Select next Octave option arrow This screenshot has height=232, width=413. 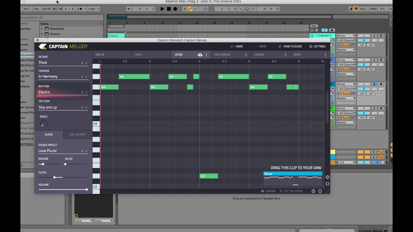[86, 63]
